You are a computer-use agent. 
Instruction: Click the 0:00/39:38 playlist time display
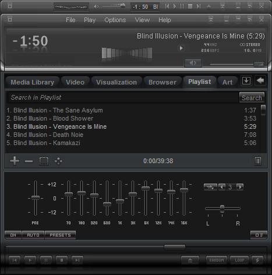(x=158, y=161)
